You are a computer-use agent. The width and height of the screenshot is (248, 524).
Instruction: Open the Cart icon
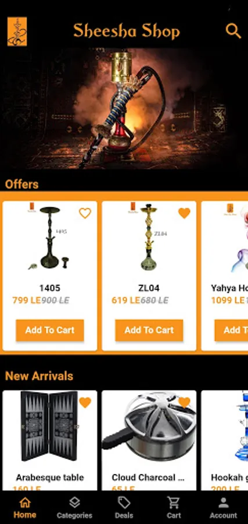[174, 502]
